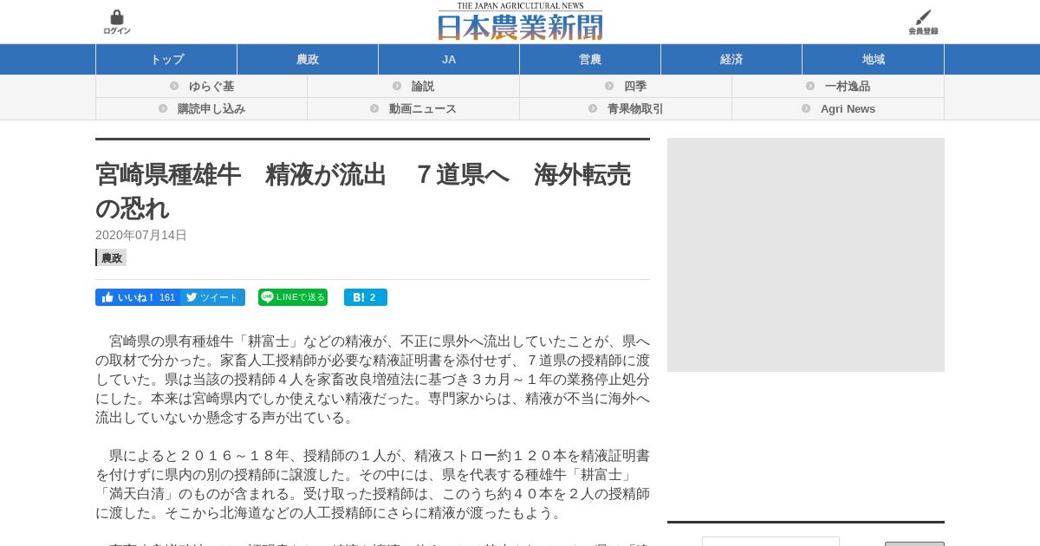The height and width of the screenshot is (546, 1040).
Task: Click the arrow bullet beside 購読申し込み
Action: tap(163, 108)
